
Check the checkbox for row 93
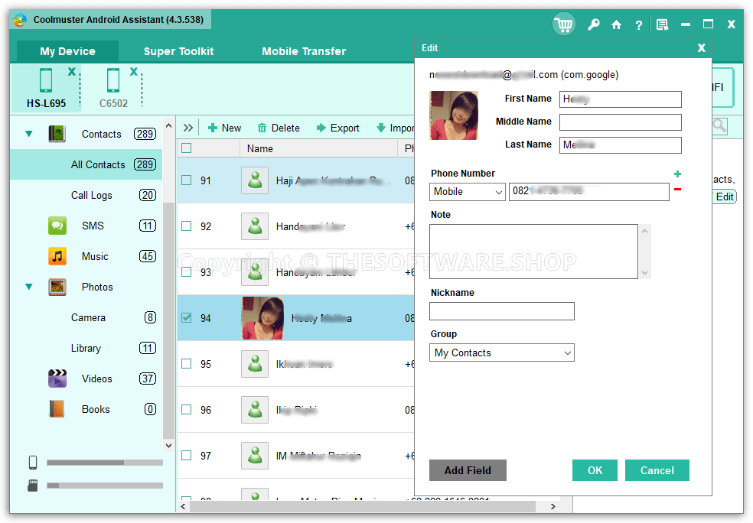(x=186, y=272)
